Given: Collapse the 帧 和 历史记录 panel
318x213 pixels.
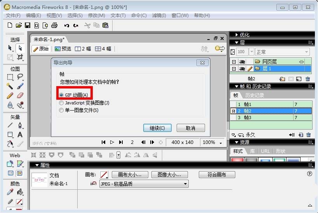Looking at the screenshot, I should 236,87.
